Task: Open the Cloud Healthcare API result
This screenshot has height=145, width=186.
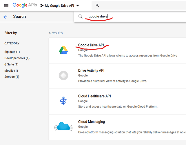Action: [x=94, y=96]
